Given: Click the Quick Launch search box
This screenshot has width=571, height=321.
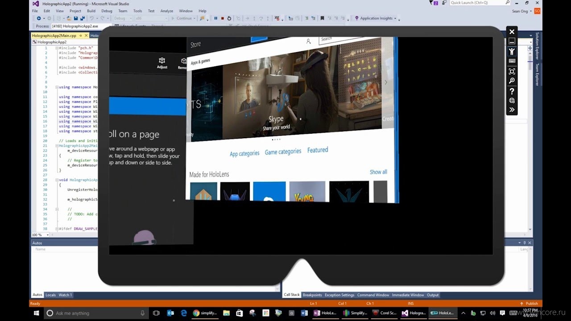Looking at the screenshot, I should 480,3.
